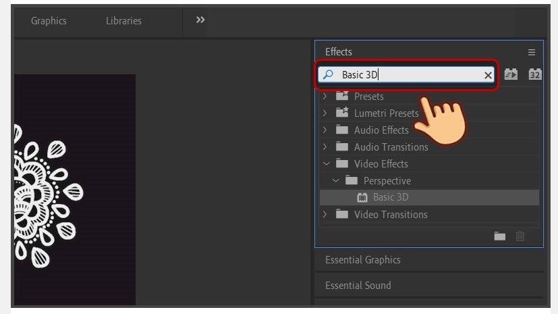Clear the Basic 3D search text
Viewport: 558px width, 314px height.
[x=488, y=75]
